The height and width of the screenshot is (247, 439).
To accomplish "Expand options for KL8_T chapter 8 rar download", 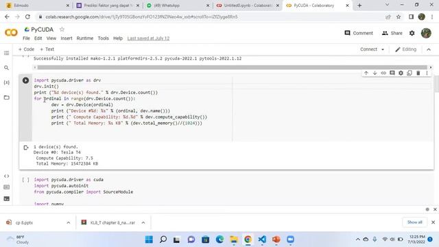I will point(143,222).
